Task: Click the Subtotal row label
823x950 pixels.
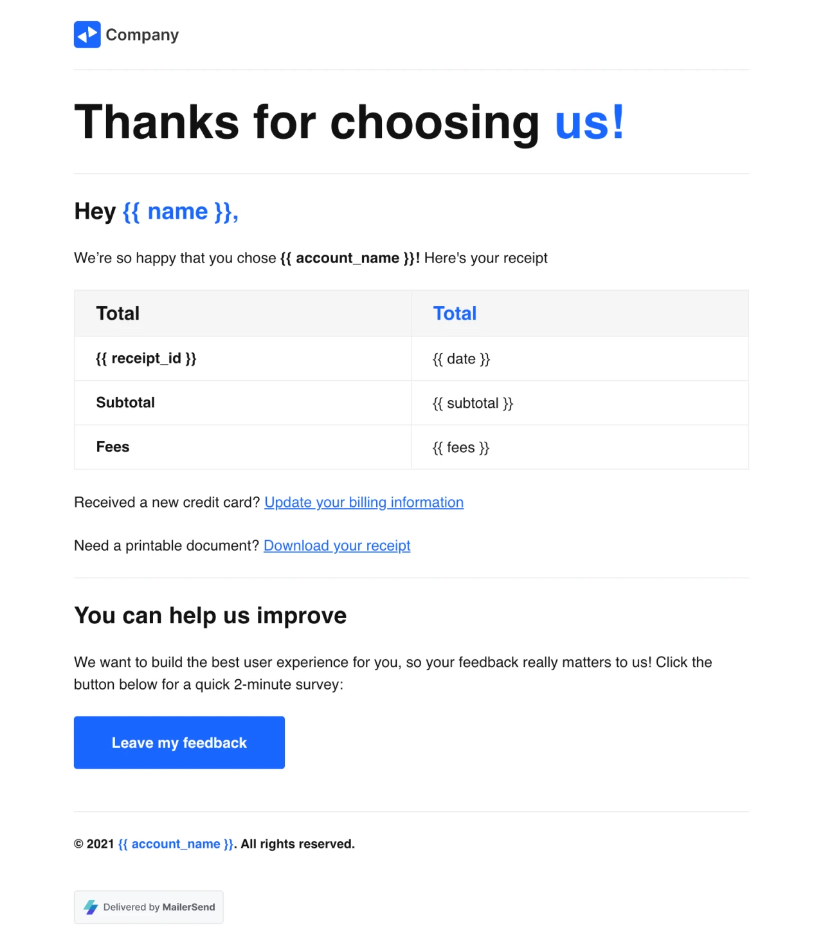Action: point(125,403)
